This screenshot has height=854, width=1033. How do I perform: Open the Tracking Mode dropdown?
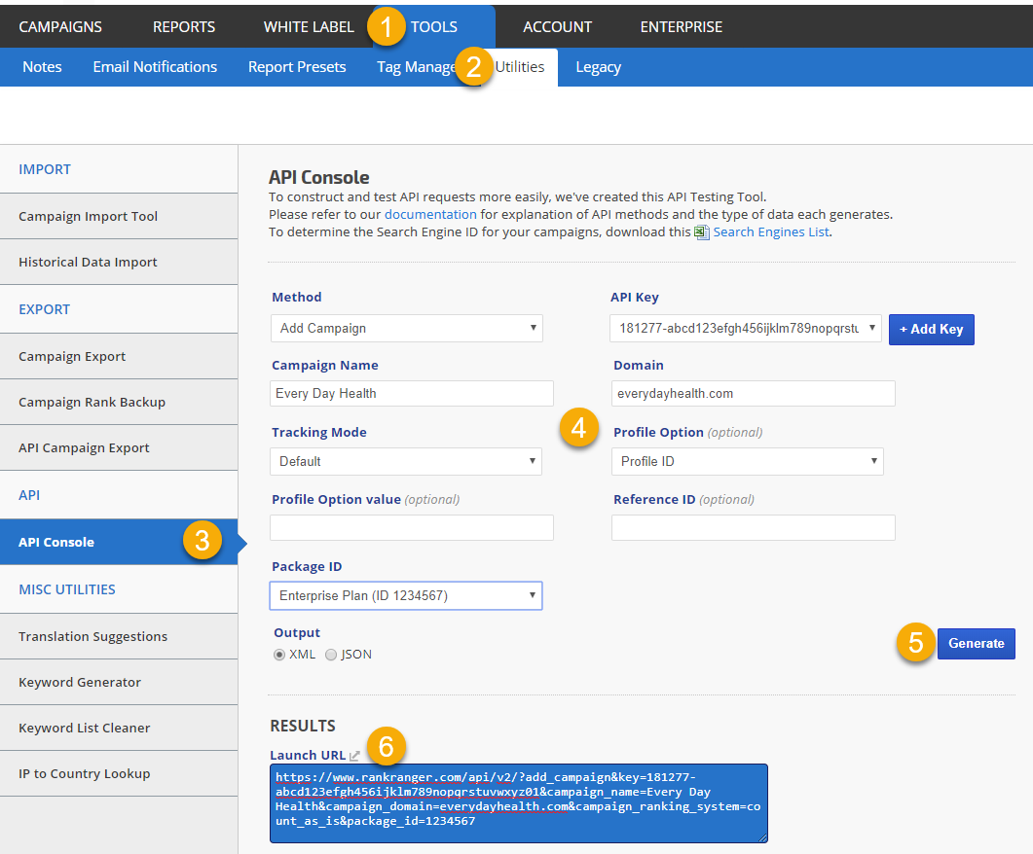click(x=406, y=461)
